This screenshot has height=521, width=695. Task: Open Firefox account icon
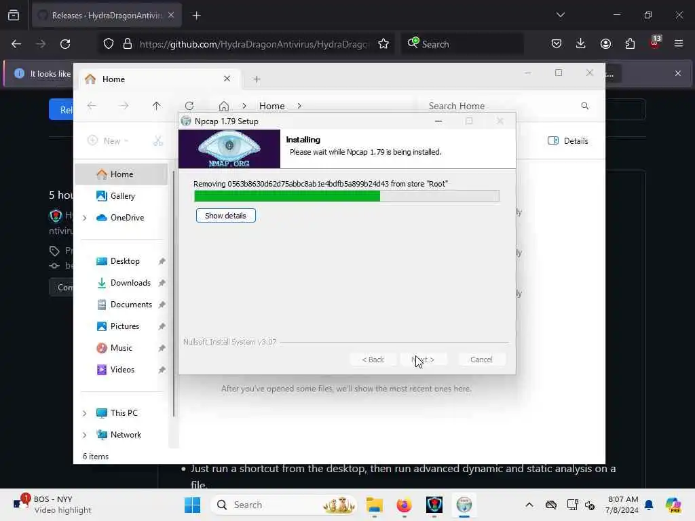click(x=605, y=44)
